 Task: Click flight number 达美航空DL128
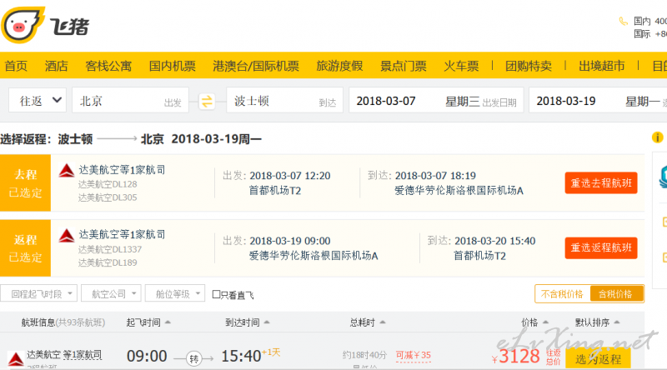pyautogui.click(x=108, y=184)
